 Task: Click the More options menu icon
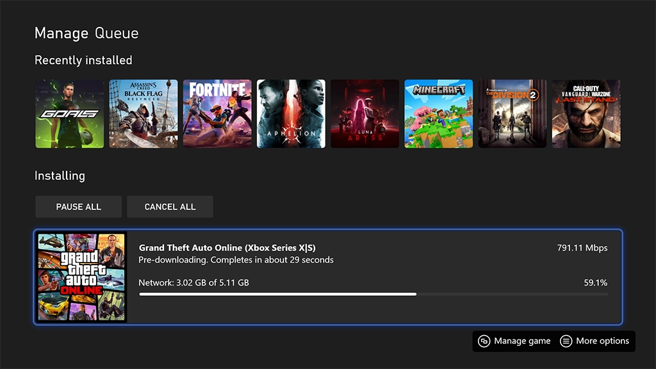pos(566,341)
